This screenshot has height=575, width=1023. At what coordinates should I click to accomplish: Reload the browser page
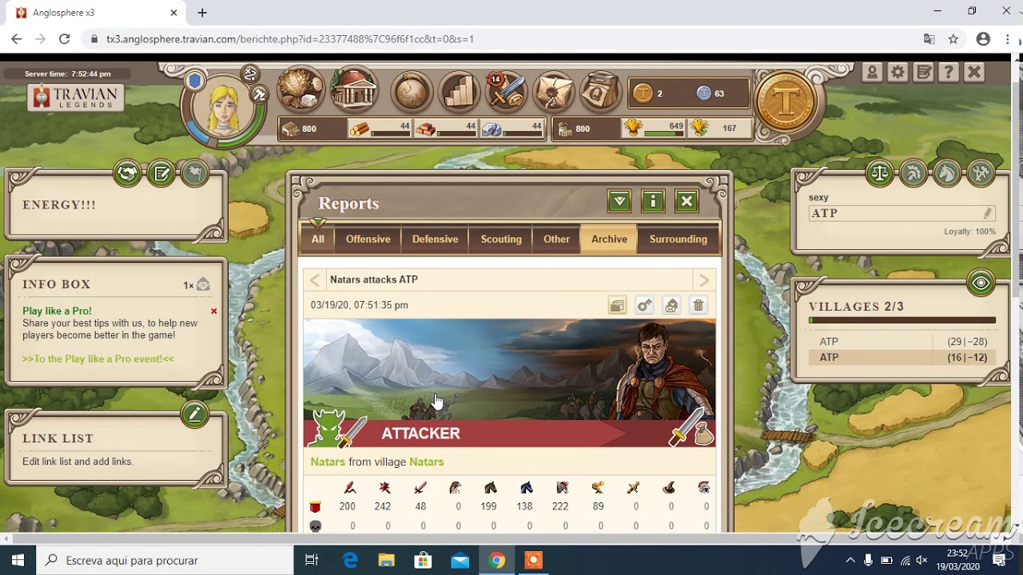point(65,38)
